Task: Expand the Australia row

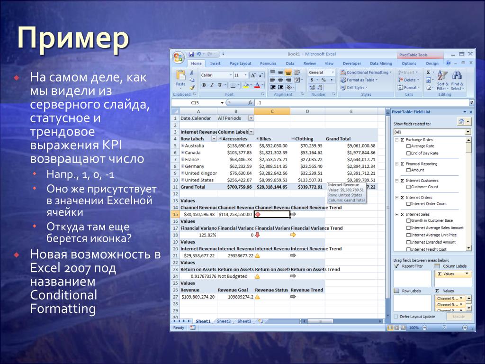Action: click(x=183, y=146)
